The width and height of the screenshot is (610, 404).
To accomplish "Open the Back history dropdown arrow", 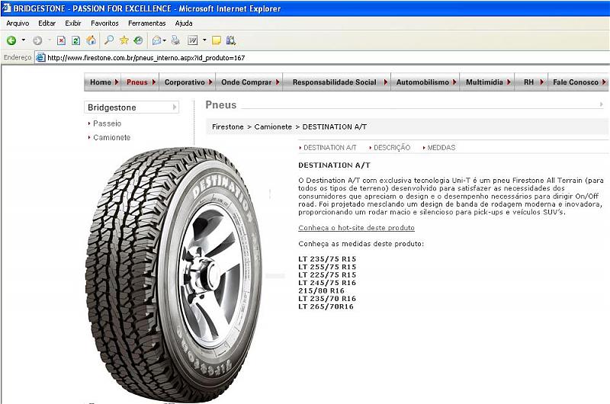I will coord(24,40).
